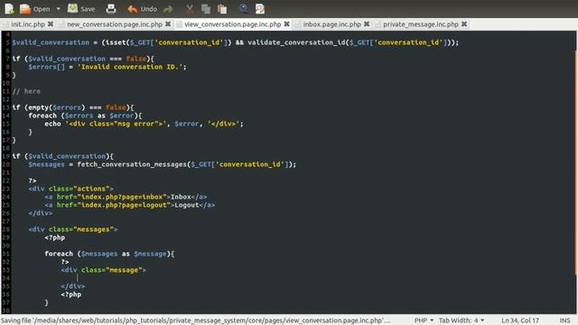Open Find with the magnifier icon

point(243,9)
